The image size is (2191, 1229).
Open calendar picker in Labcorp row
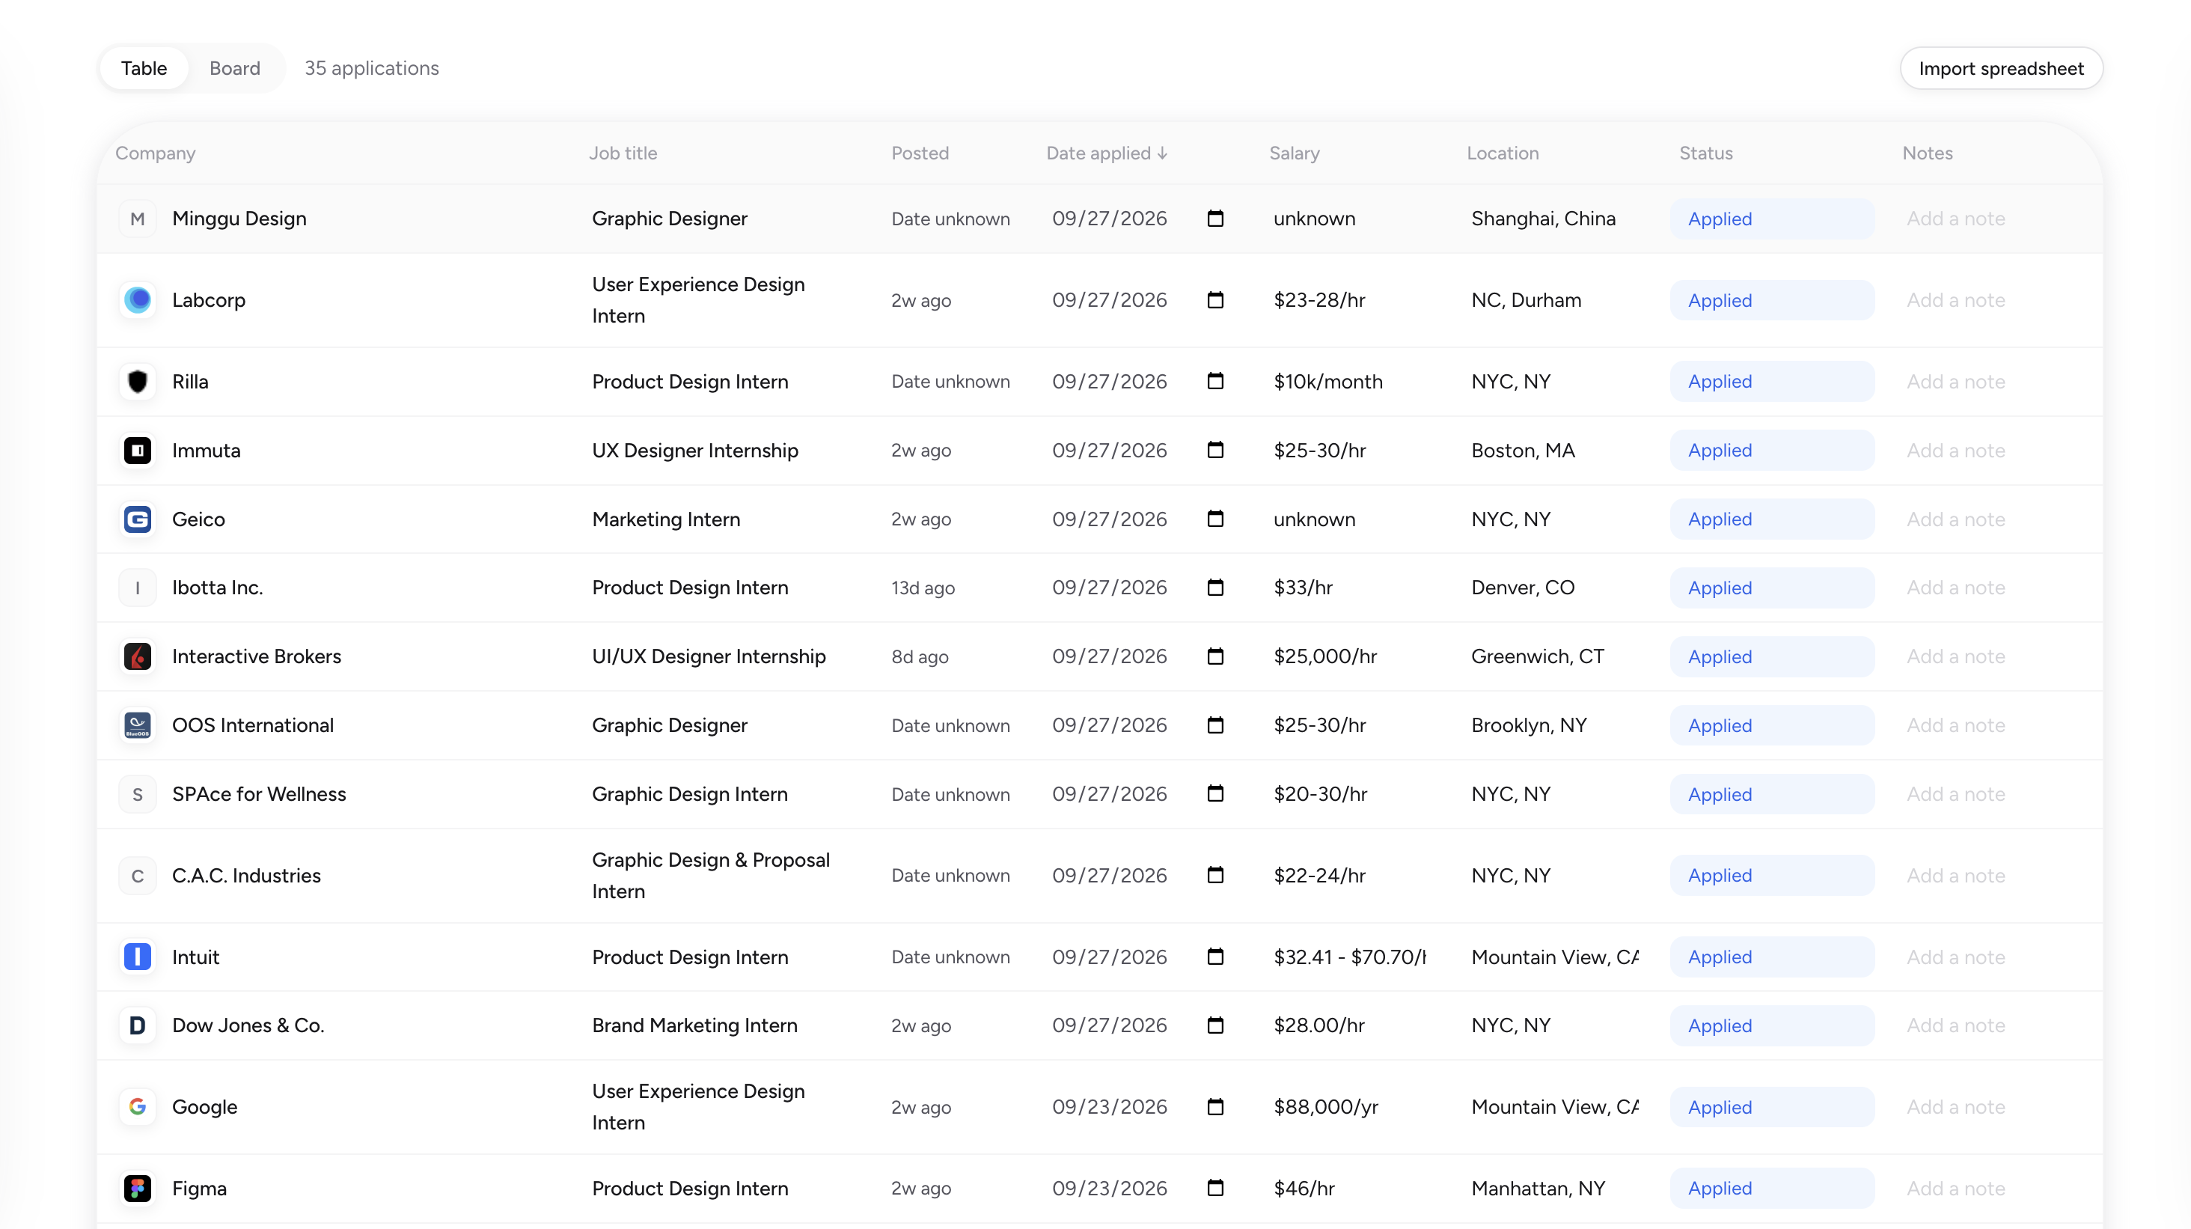tap(1215, 300)
